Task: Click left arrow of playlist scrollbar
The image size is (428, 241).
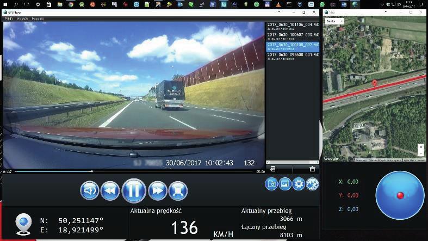Action: 268,163
